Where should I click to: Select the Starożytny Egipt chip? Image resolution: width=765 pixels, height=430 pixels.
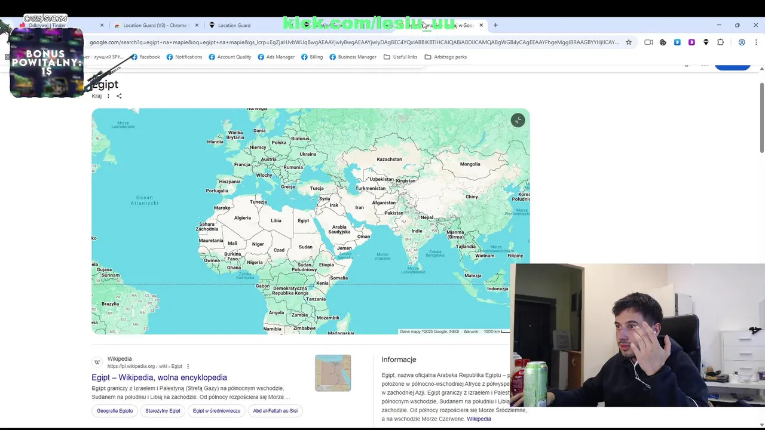click(x=163, y=411)
